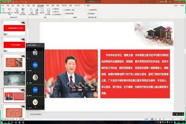Open the Present Online option
Viewport: 186px width, 124px height.
point(17,12)
